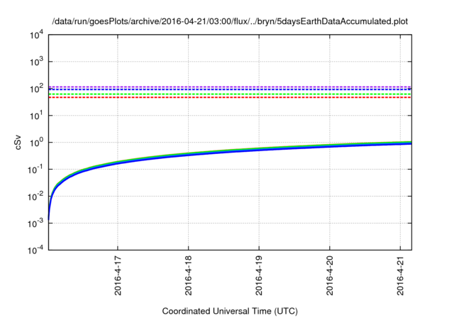Click the 10^1 y-axis tick label
The width and height of the screenshot is (454, 318).
pos(36,116)
